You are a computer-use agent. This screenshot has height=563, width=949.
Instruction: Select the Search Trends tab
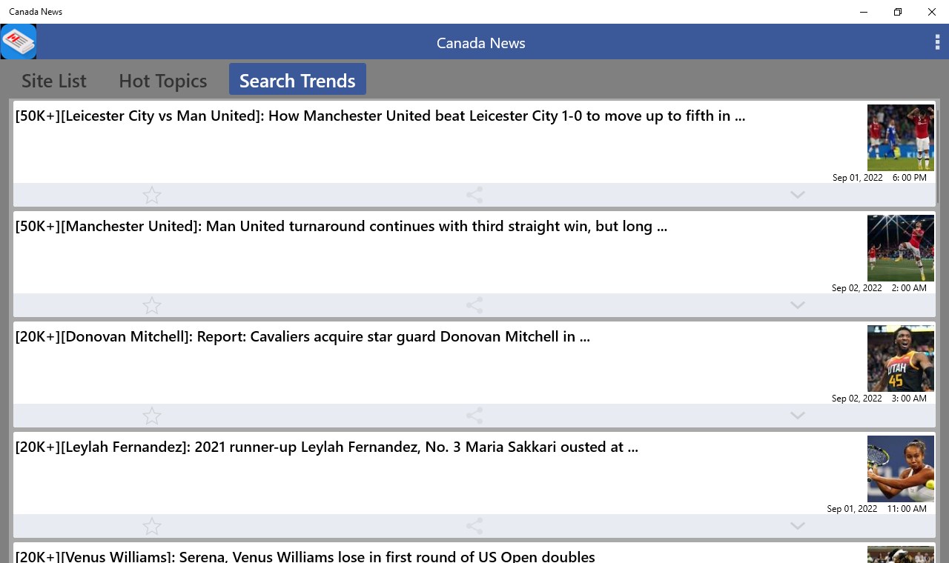click(297, 80)
